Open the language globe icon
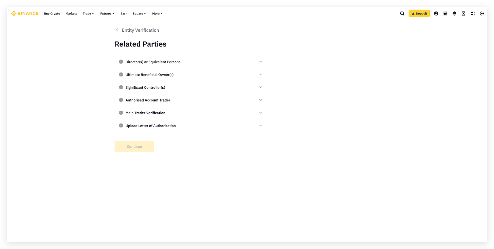Screen dimensions: 494x249 click(x=473, y=14)
